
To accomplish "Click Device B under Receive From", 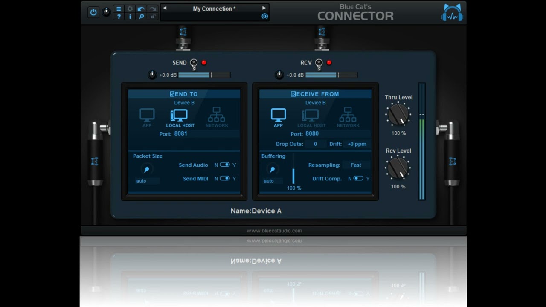I will (x=316, y=103).
